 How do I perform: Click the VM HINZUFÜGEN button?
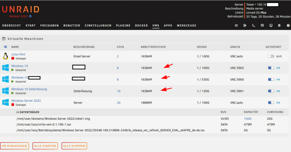pos(15,146)
